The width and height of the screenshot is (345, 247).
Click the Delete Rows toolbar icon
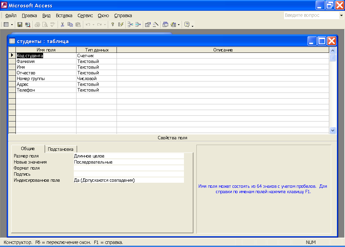point(138,25)
